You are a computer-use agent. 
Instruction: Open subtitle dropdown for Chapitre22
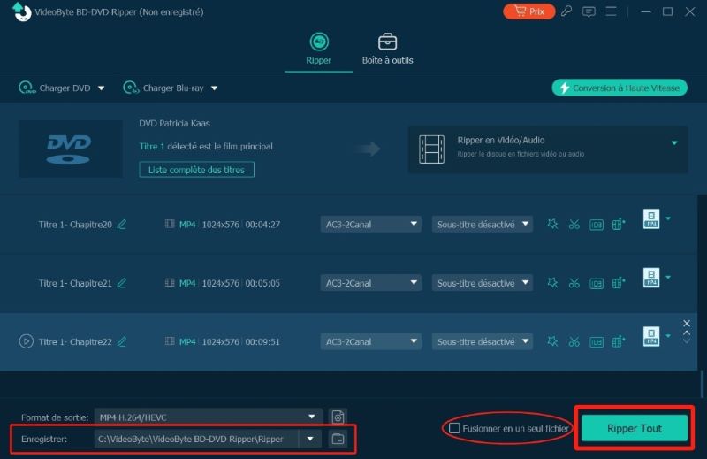[482, 341]
